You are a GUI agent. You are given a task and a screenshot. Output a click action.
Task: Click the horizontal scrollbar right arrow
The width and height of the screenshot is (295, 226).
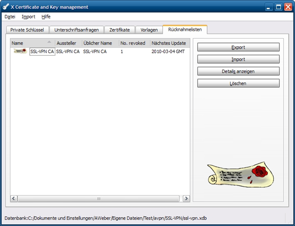click(186, 199)
